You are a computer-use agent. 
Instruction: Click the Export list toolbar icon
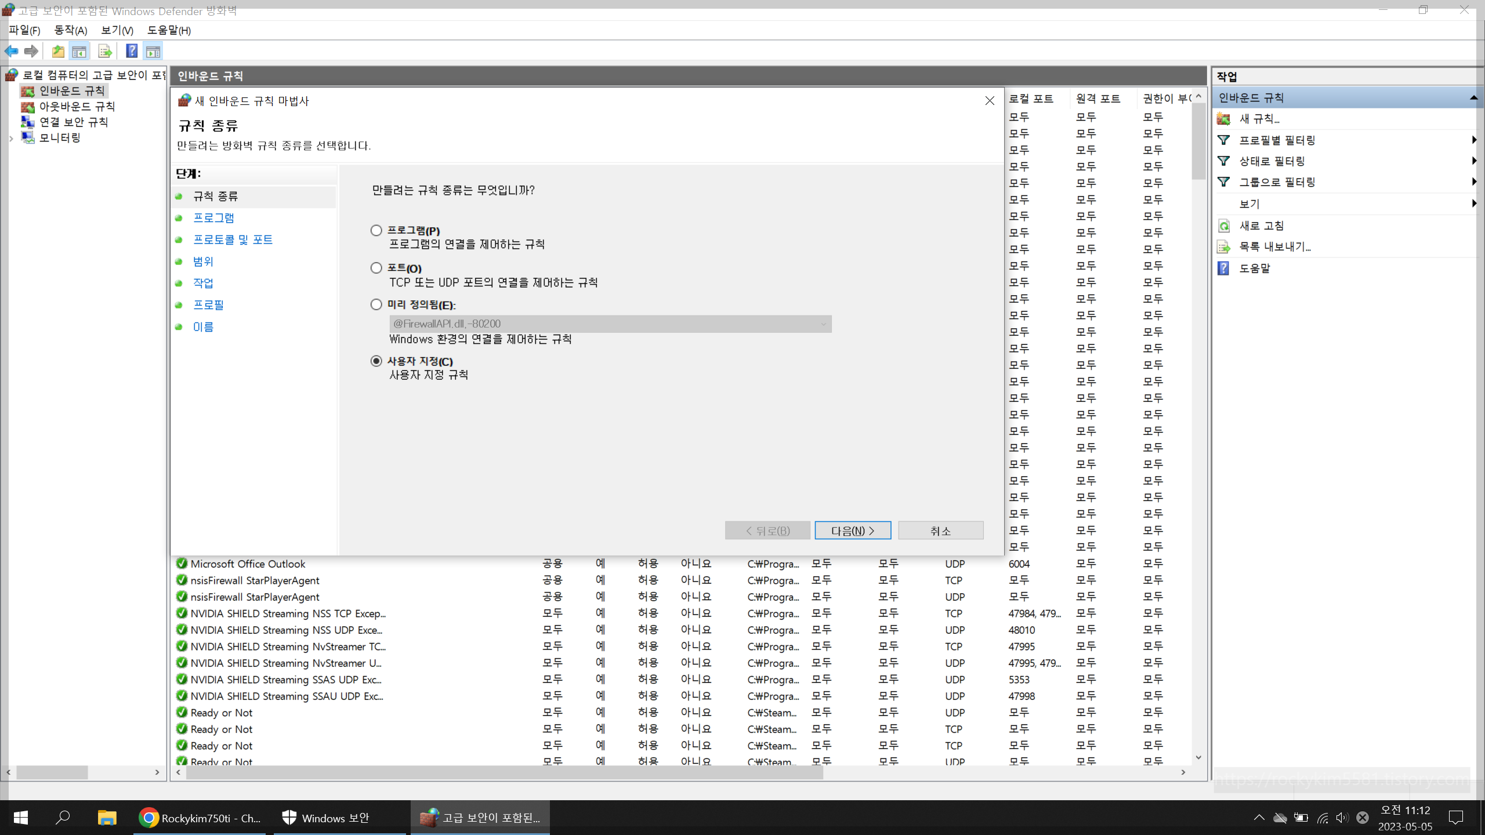point(105,51)
